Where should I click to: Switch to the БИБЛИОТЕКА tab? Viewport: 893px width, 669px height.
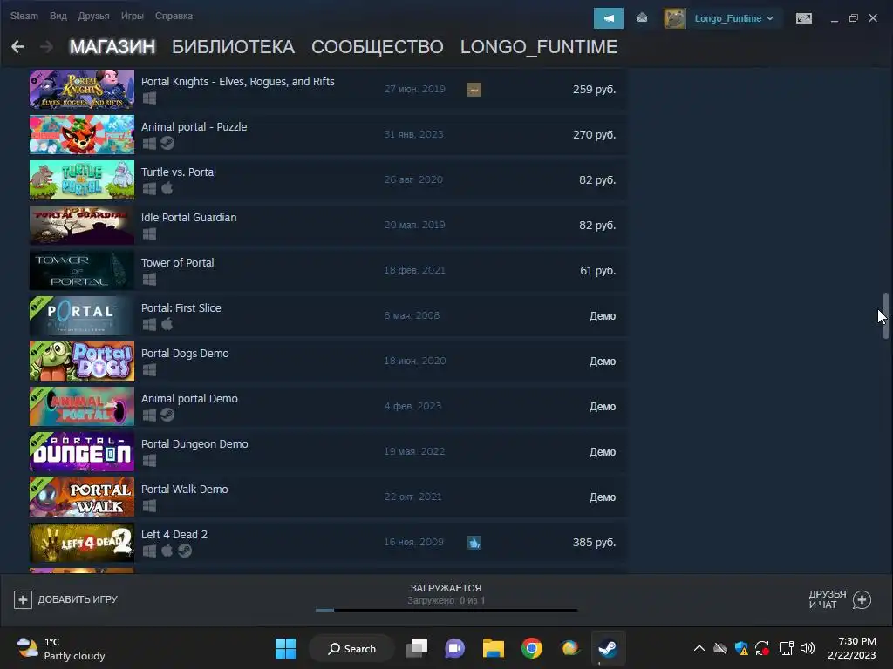click(x=233, y=47)
